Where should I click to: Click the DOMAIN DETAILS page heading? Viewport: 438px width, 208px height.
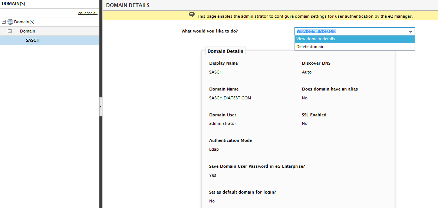coord(128,5)
